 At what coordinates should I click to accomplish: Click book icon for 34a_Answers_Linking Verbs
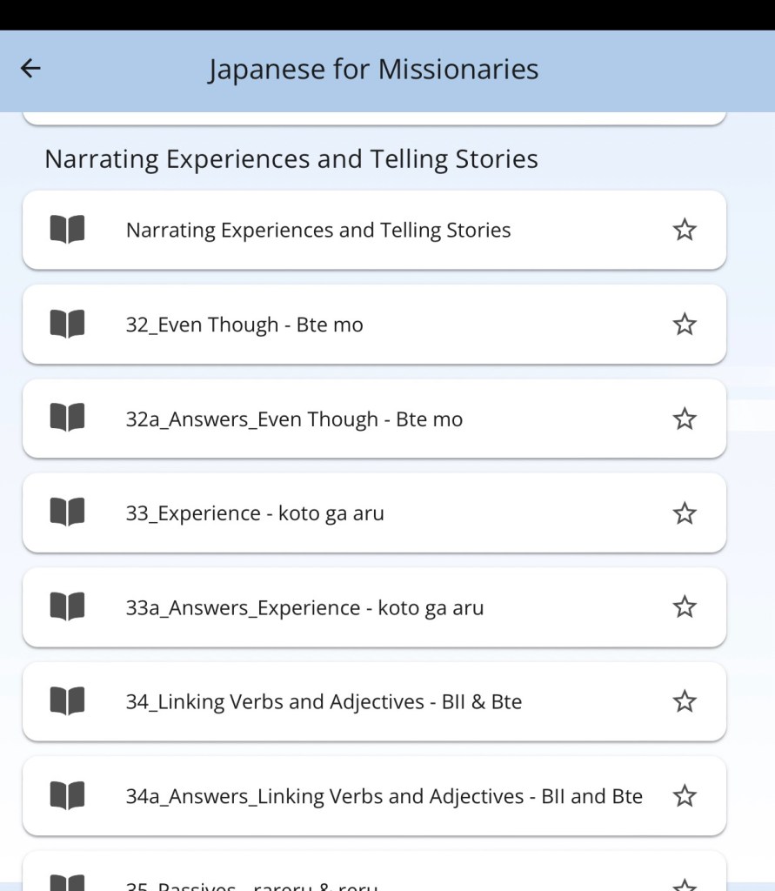tap(67, 795)
